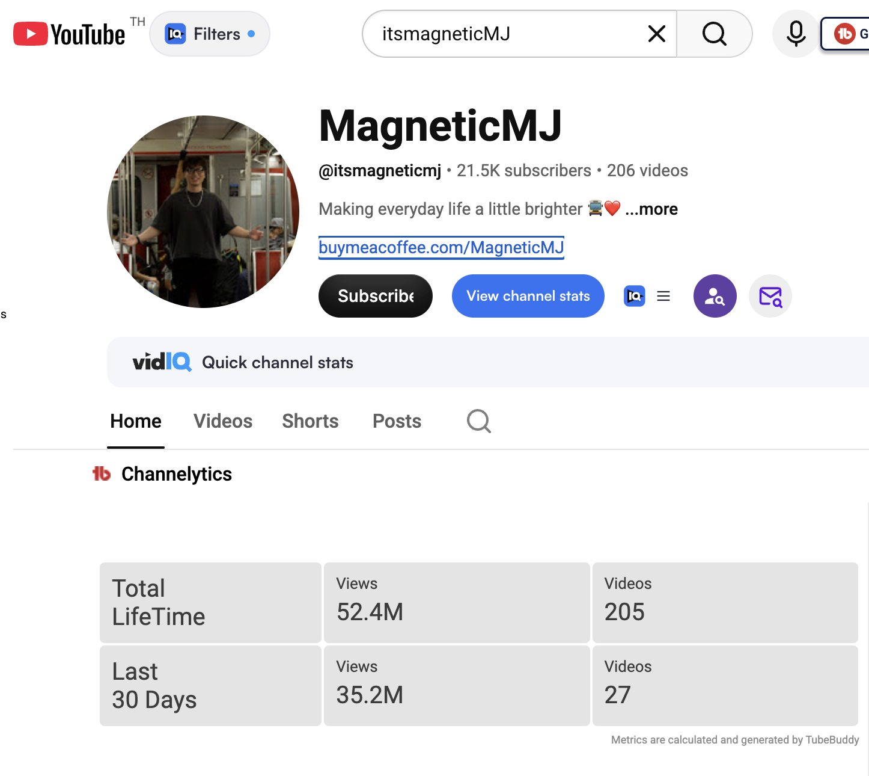869x776 pixels.
Task: Click the lifetime views value 52.4M
Action: 370,612
